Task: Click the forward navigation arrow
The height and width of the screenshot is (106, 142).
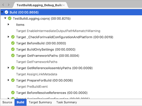Action: tap(9, 5)
